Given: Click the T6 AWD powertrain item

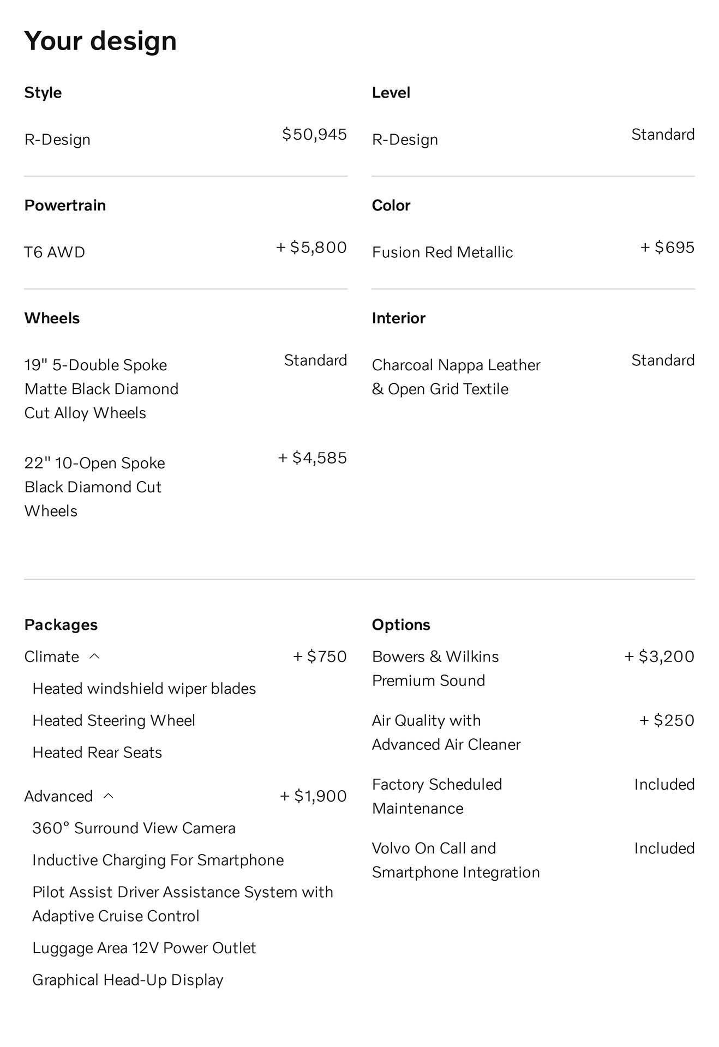Looking at the screenshot, I should point(55,252).
